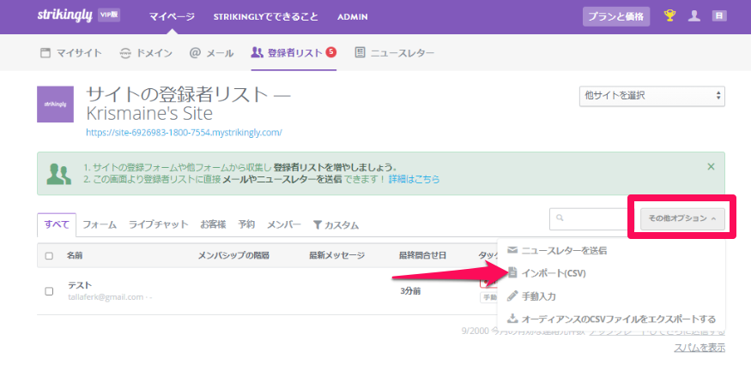Screen dimensions: 751x370
Task: Click the 3分前 cell
Action: pyautogui.click(x=410, y=291)
